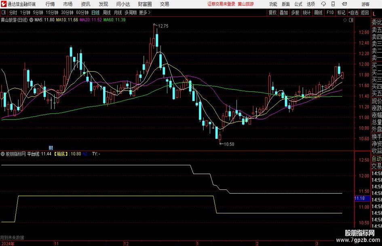Click the 游客 guest account label
The image size is (382, 246).
coord(365,4)
